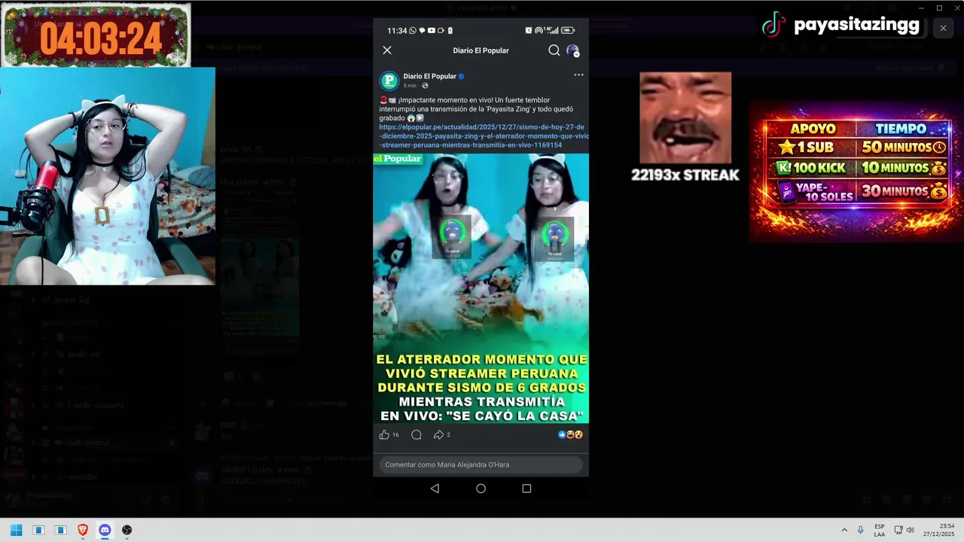Tap the X beside the Diario El Popular title
Screen dimensions: 964x542
point(387,50)
